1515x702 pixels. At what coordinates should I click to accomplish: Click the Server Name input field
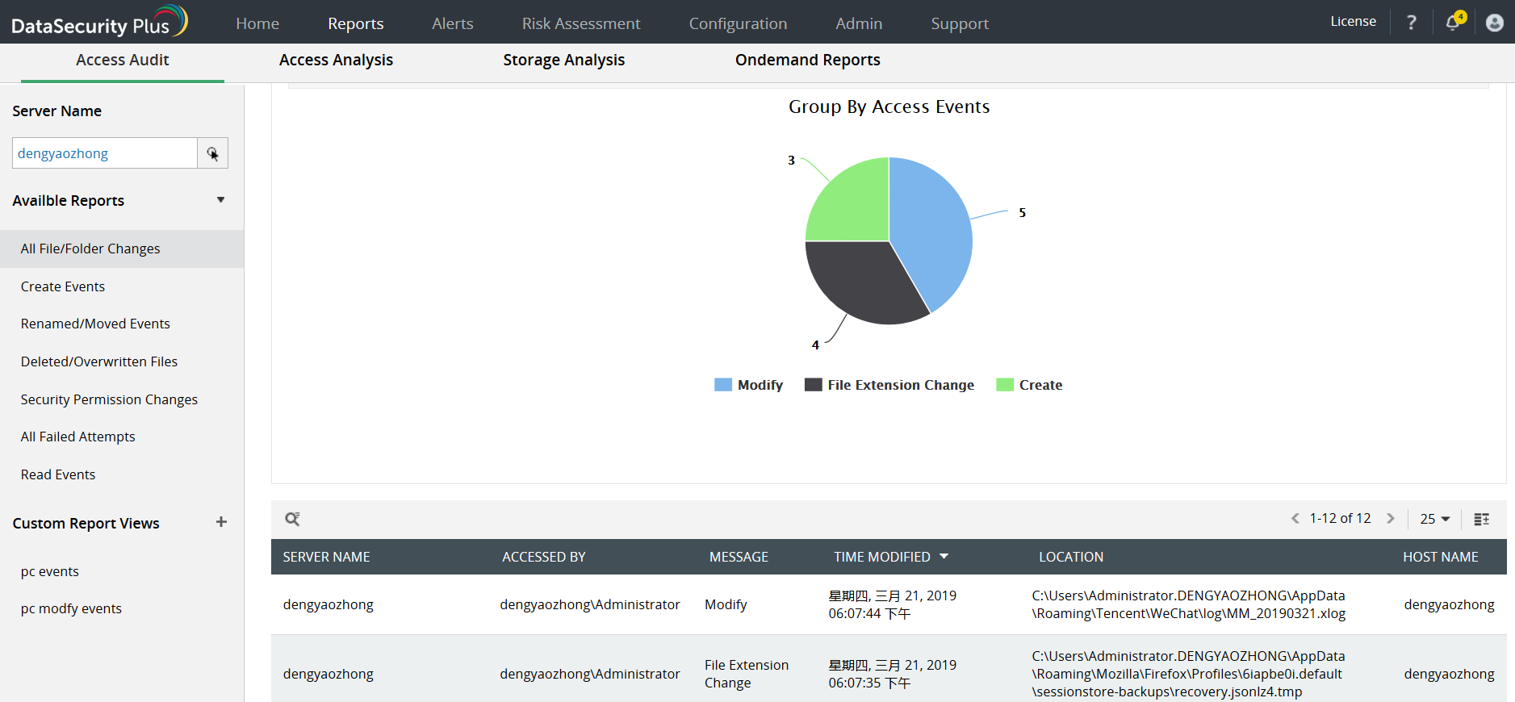click(105, 153)
